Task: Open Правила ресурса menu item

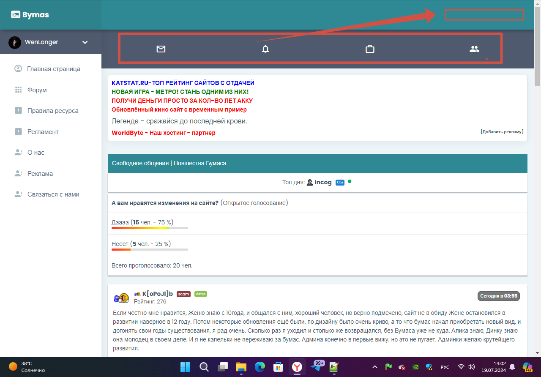Action: (x=53, y=111)
